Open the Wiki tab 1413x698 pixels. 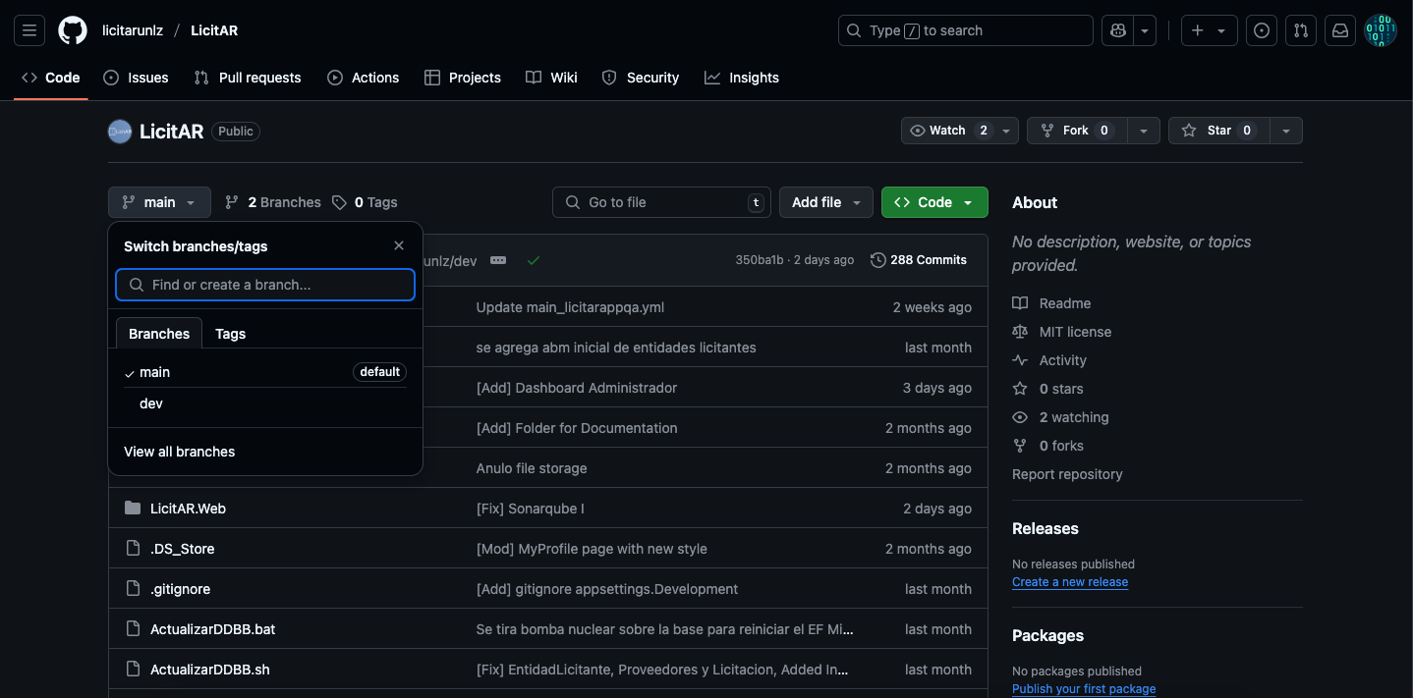[x=551, y=78]
